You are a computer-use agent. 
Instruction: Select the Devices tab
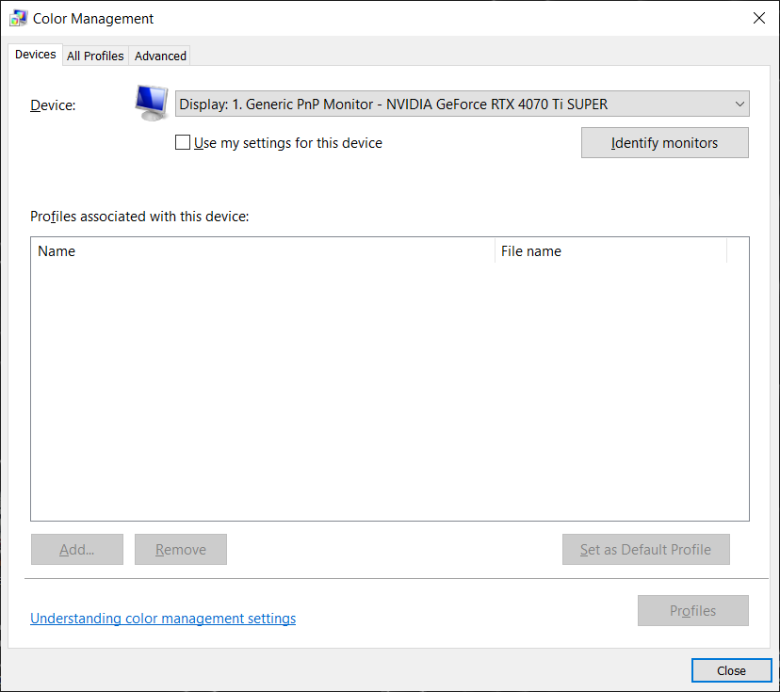[36, 55]
